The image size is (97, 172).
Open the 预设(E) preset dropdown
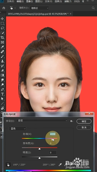[x=42, y=121]
